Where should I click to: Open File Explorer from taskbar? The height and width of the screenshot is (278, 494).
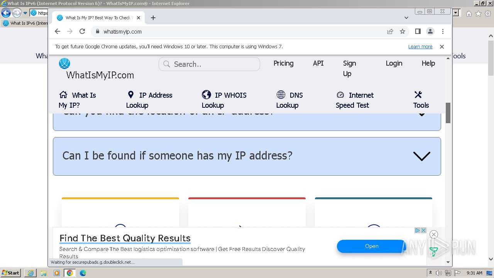coord(44,273)
